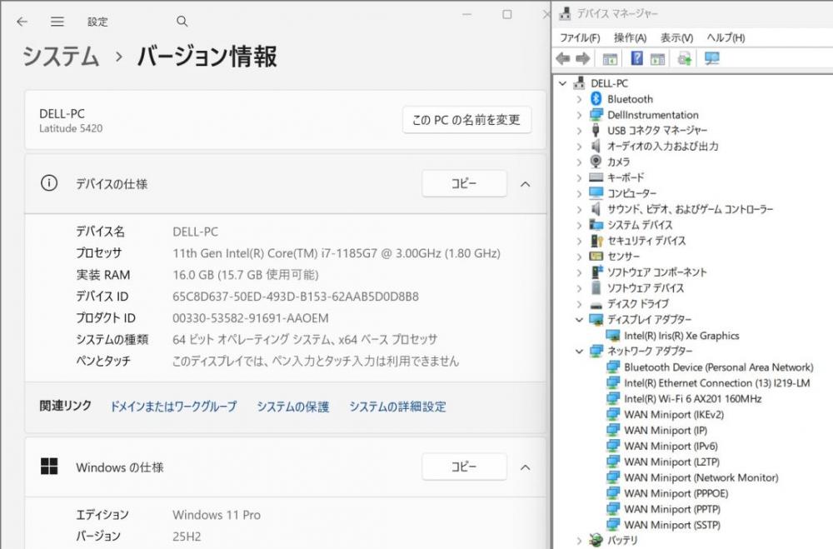The height and width of the screenshot is (549, 833).
Task: Click the show/hide console tree toolbar icon
Action: (610, 58)
